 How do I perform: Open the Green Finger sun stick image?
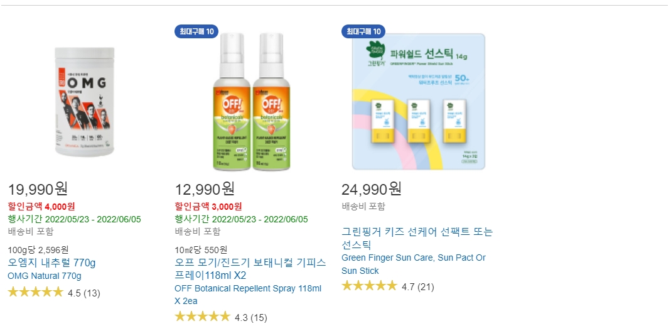tap(419, 102)
